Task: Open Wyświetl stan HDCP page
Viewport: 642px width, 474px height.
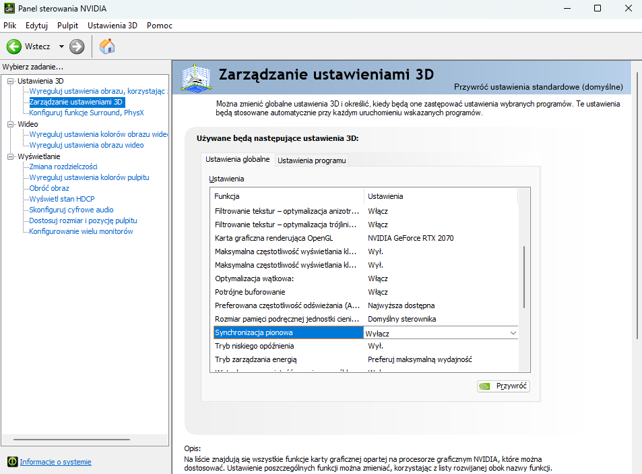Action: click(x=62, y=199)
